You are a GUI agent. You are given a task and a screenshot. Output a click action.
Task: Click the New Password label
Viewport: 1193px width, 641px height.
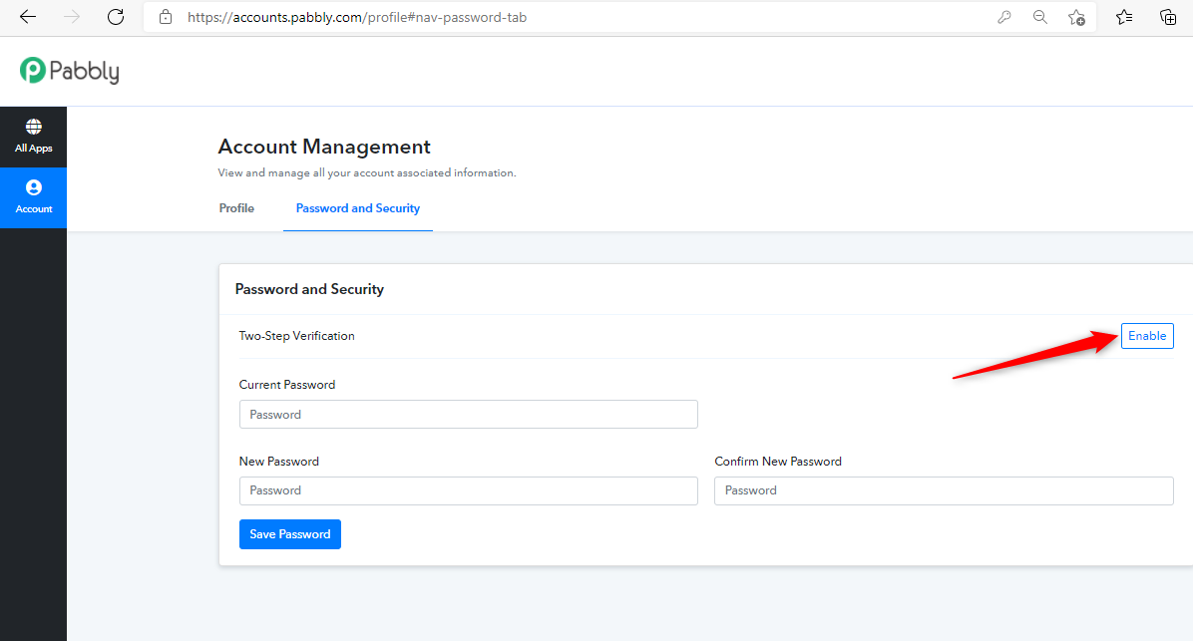click(x=278, y=462)
